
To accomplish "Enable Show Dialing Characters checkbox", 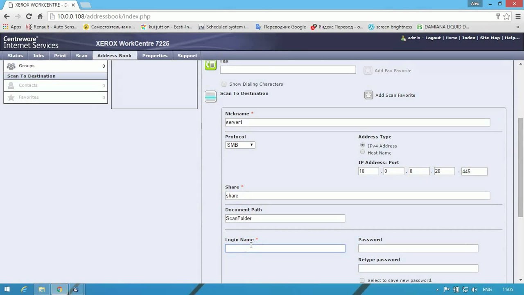I will click(224, 84).
